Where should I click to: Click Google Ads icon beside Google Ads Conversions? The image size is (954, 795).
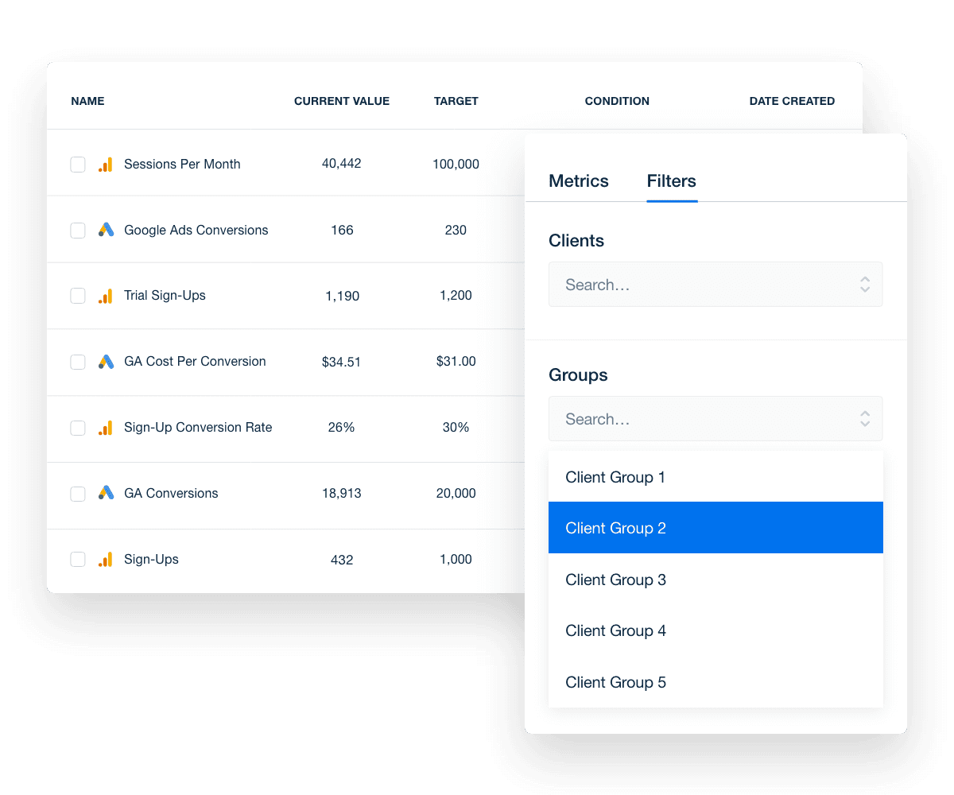106,231
